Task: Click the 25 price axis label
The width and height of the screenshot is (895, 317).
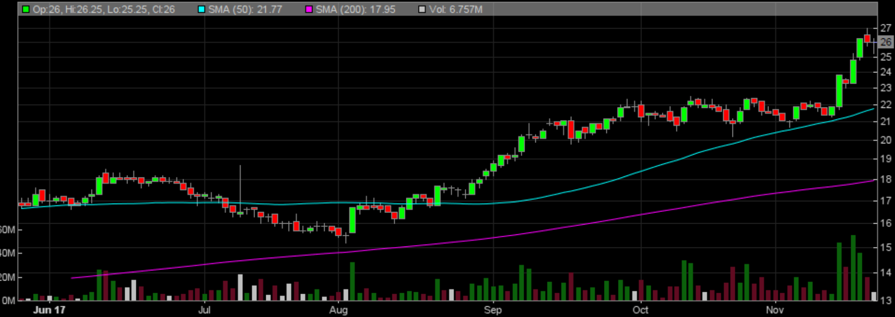Action: [886, 57]
